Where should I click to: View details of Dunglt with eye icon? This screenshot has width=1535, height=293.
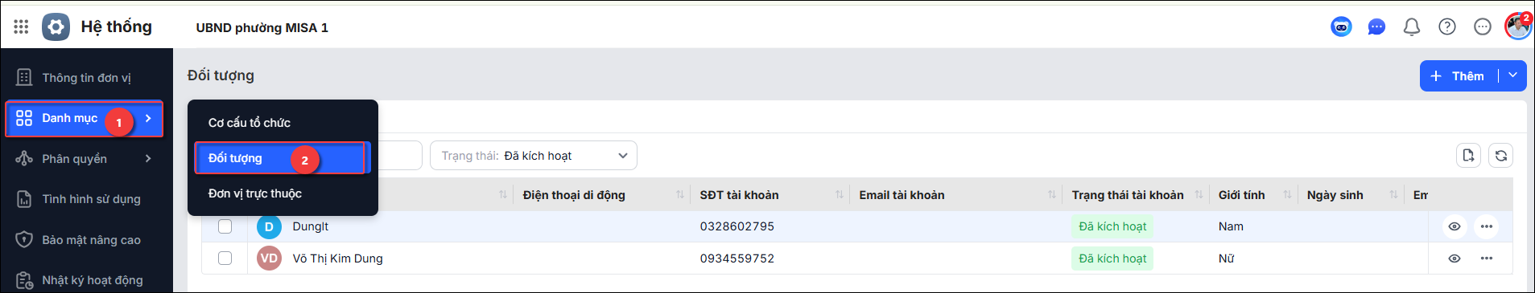[1455, 226]
